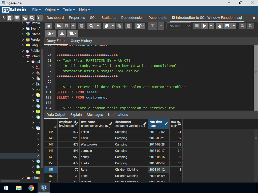Click the Search Objects magnifier in browser toolbar
Image resolution: width=258 pixels, height=193 pixels.
tap(32, 18)
